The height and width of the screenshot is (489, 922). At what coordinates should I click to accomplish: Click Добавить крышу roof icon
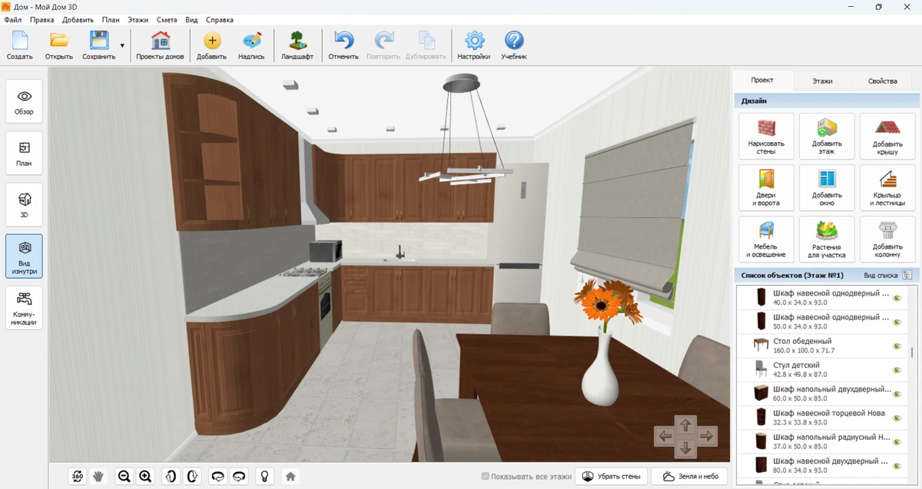pyautogui.click(x=887, y=136)
